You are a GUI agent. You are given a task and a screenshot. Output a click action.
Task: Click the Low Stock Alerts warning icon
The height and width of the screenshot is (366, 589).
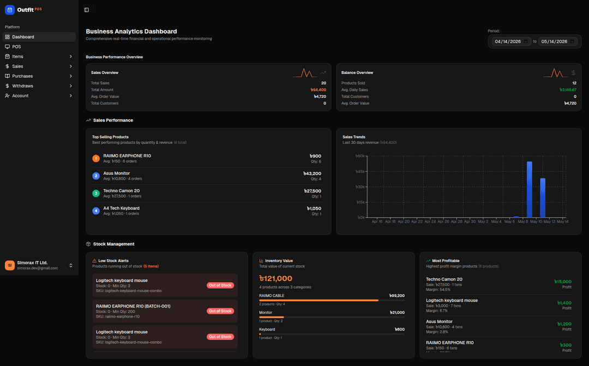click(x=94, y=261)
